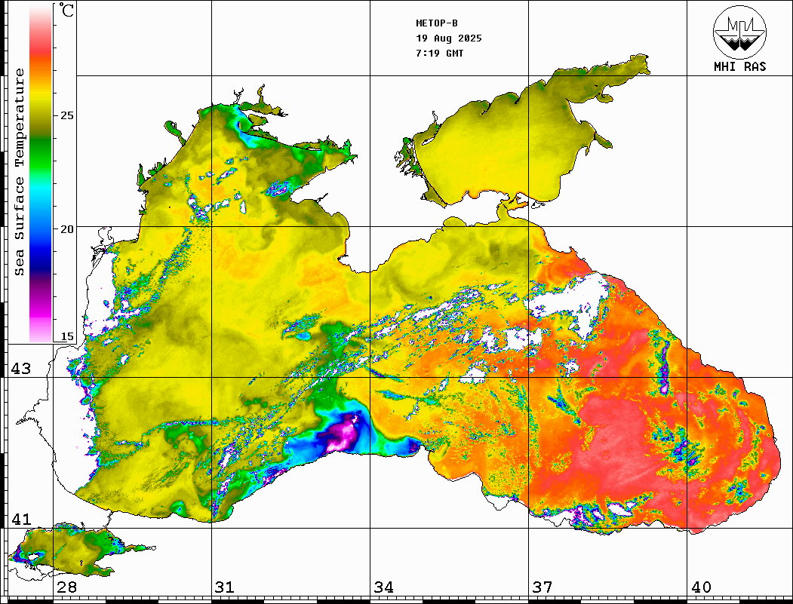Click longitude label '34'

[x=383, y=587]
